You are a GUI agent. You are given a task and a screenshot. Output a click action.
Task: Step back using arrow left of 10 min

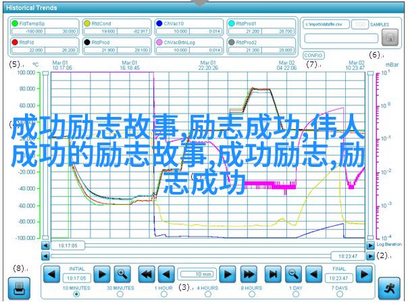(167, 274)
